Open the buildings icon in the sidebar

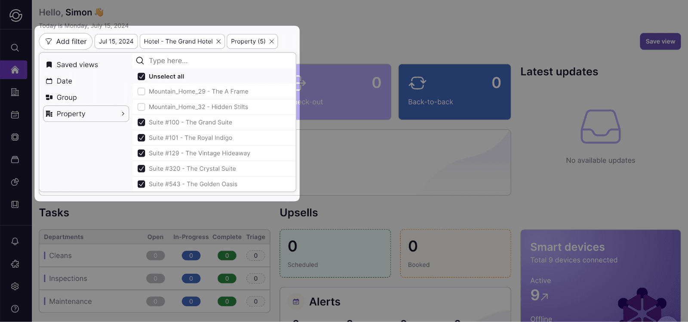[15, 92]
